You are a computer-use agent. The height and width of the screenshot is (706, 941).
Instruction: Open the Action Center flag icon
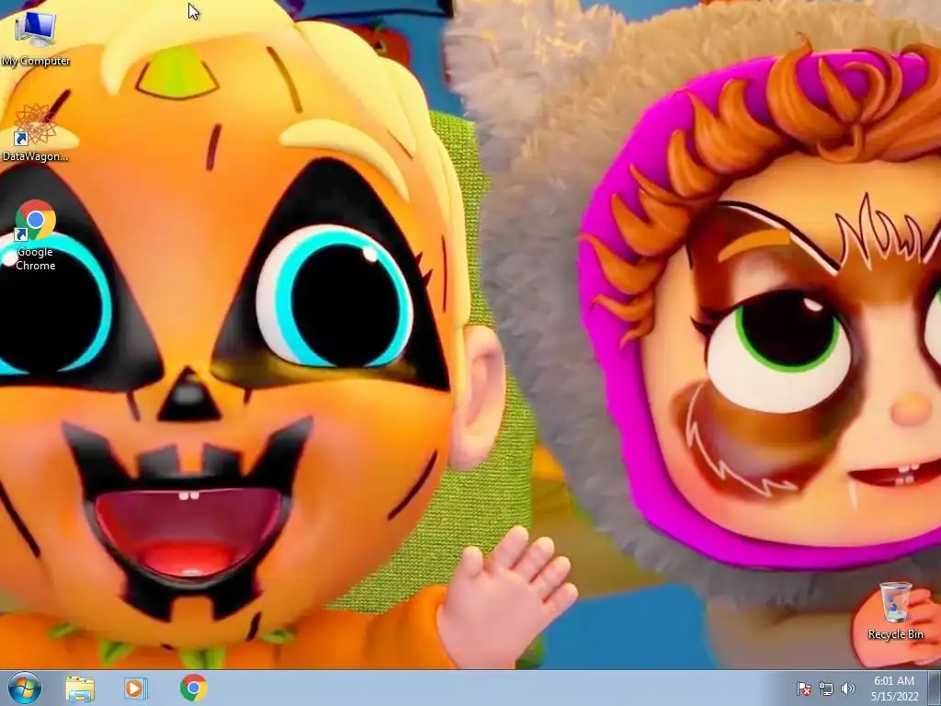[803, 689]
